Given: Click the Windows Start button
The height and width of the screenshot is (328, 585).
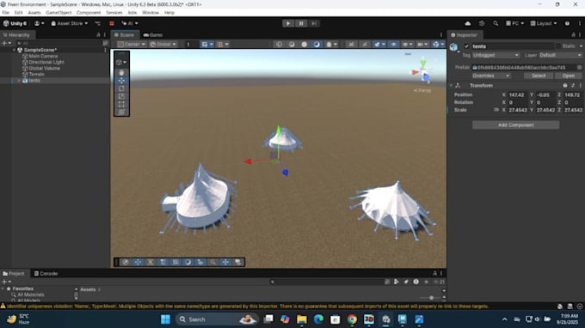Looking at the screenshot, I should coord(165,319).
